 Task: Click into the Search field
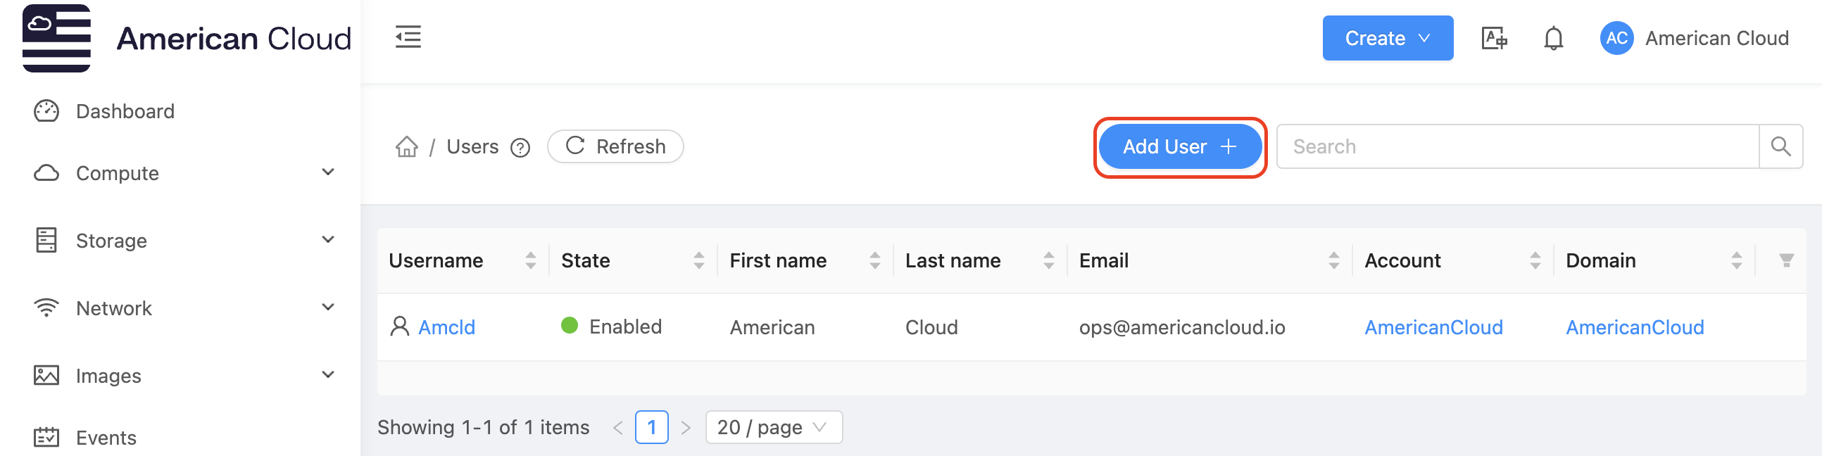click(x=1516, y=146)
